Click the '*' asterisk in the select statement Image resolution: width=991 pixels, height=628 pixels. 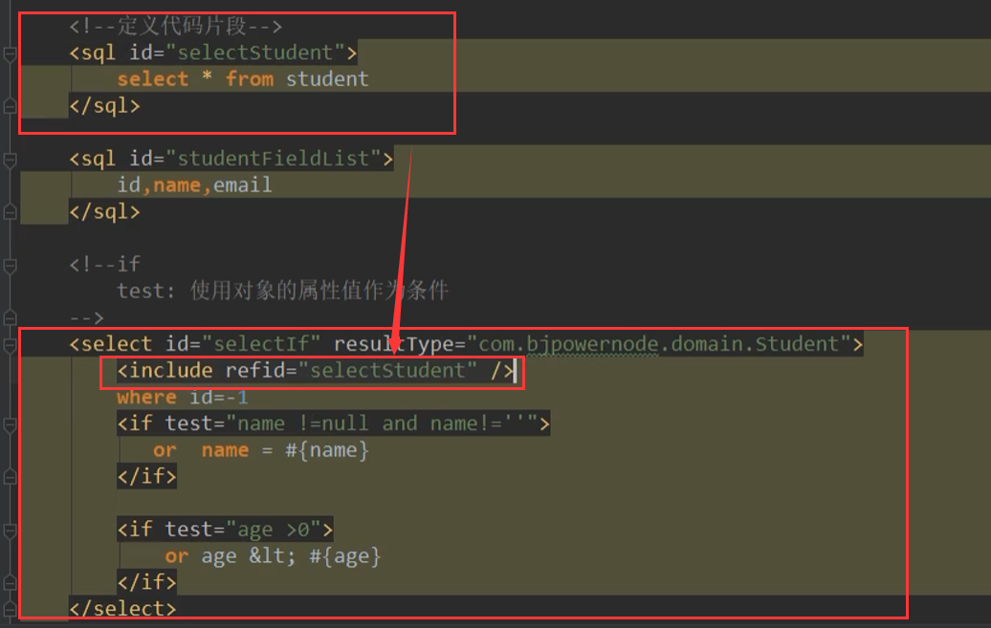(207, 79)
